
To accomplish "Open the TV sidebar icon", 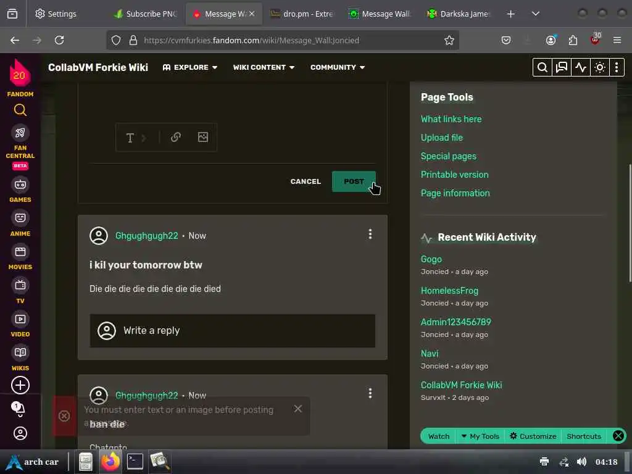I will click(x=20, y=285).
